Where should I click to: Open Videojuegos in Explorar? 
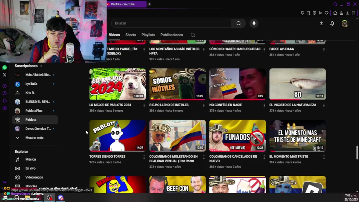[35, 177]
